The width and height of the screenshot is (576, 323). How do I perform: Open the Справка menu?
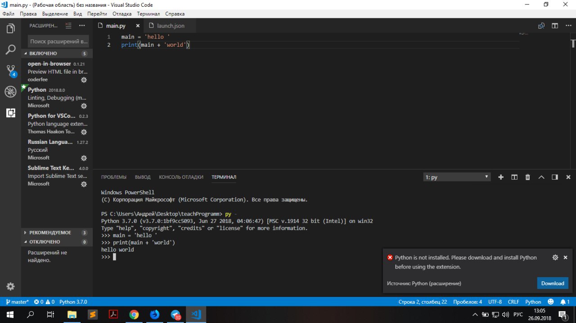pos(175,14)
